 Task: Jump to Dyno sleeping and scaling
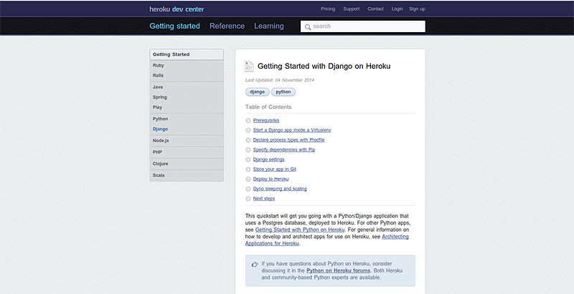coord(280,189)
